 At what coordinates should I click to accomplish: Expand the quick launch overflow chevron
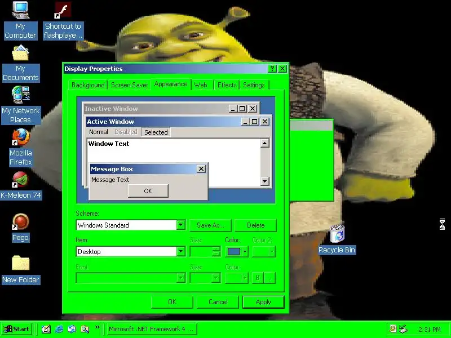(x=97, y=327)
